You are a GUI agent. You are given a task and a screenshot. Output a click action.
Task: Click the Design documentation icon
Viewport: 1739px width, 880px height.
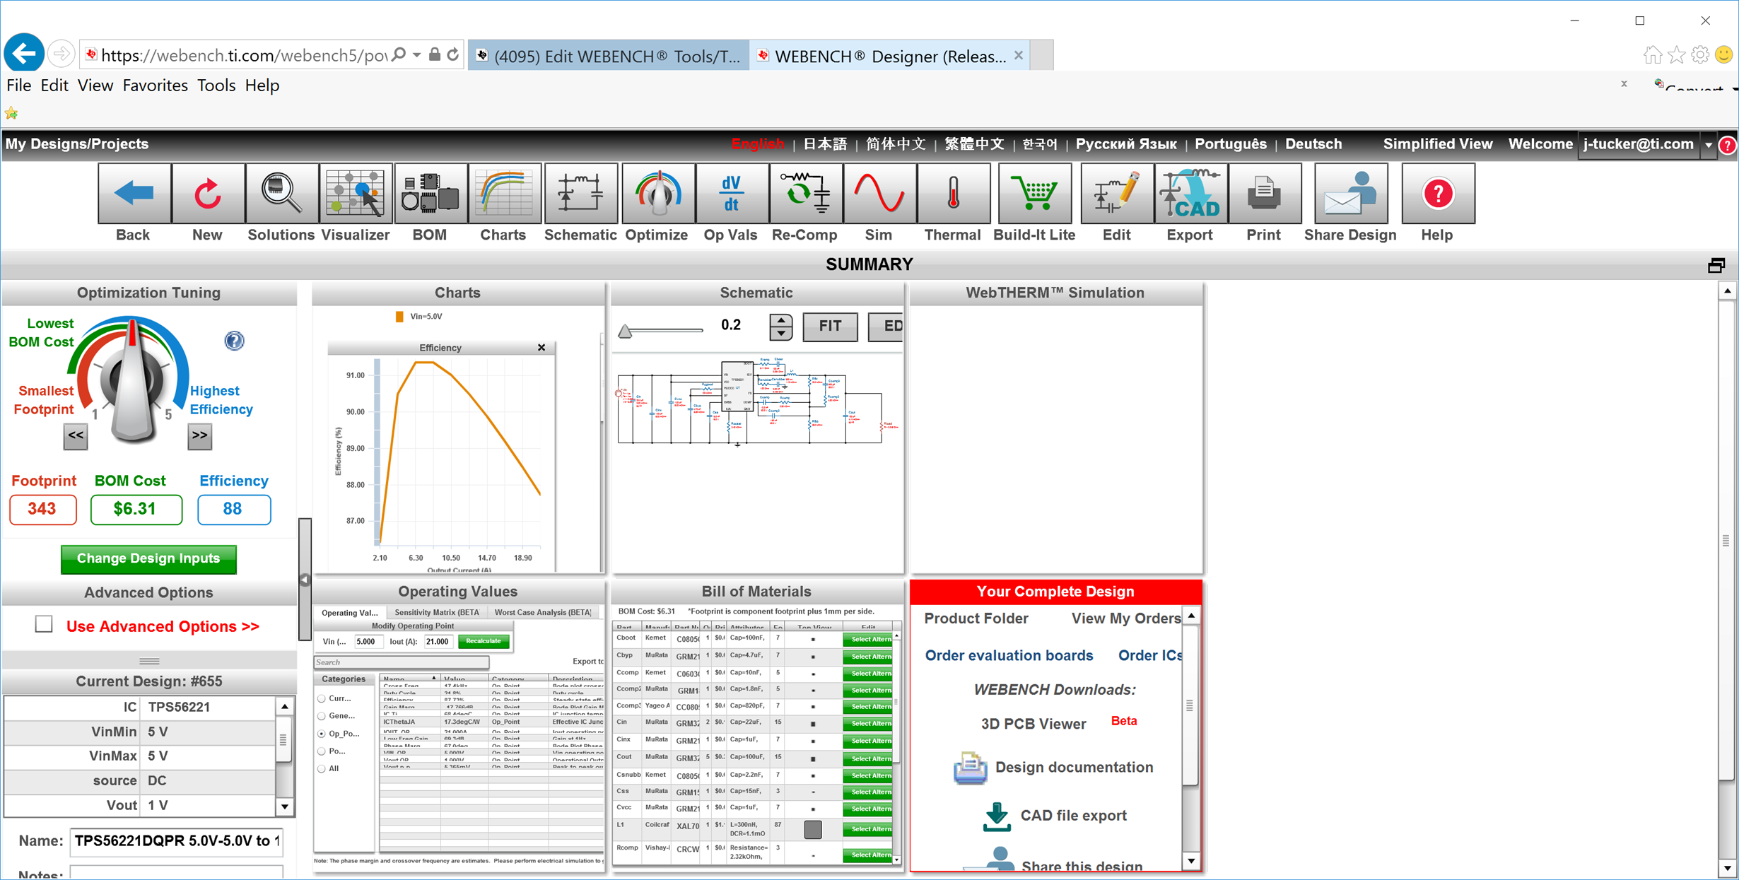970,768
